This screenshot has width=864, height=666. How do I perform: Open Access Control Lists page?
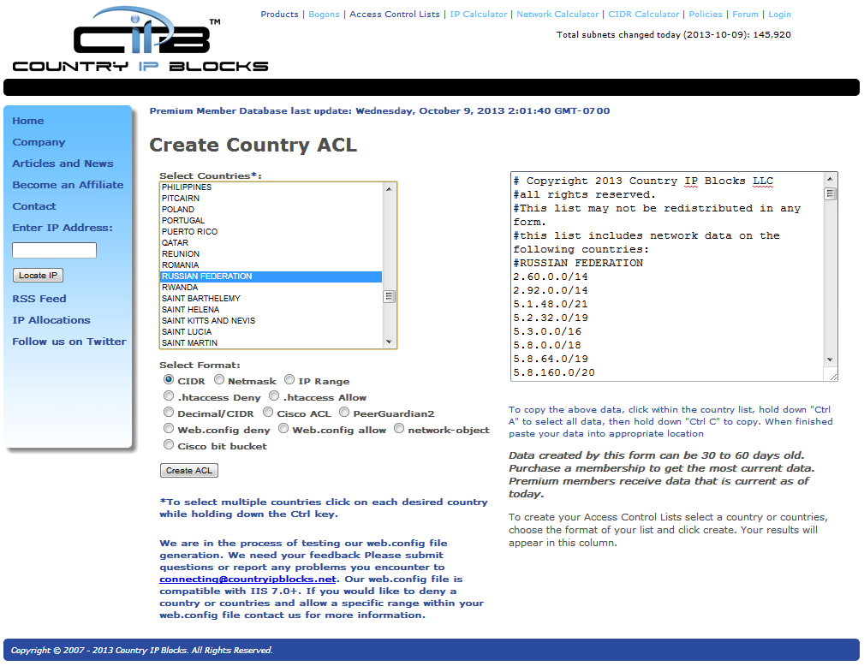(x=395, y=15)
